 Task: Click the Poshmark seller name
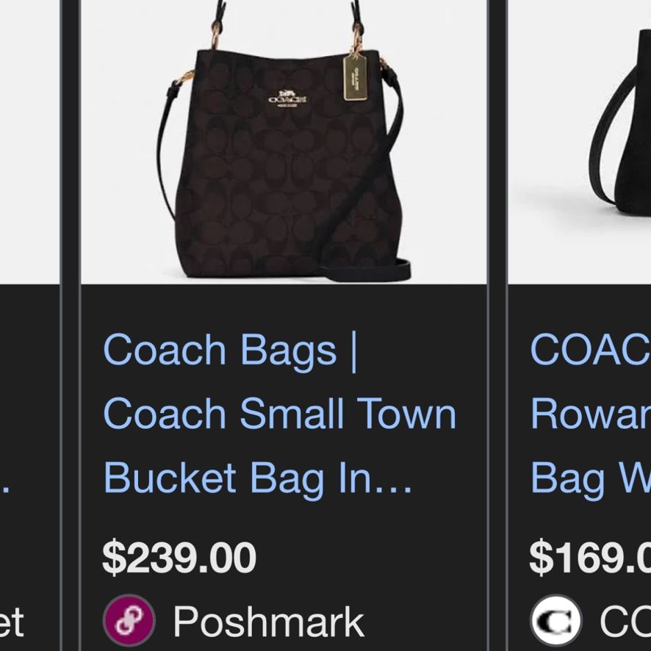[269, 622]
